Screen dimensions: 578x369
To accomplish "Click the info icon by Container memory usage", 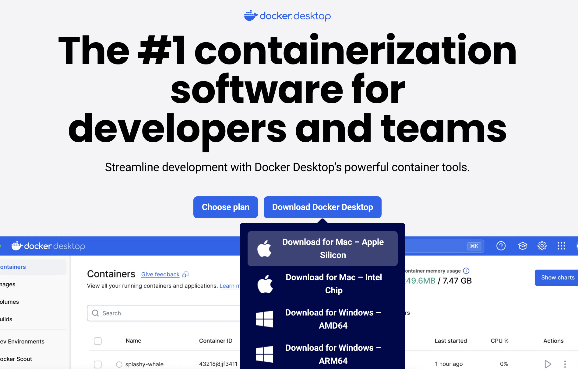I will [x=466, y=271].
